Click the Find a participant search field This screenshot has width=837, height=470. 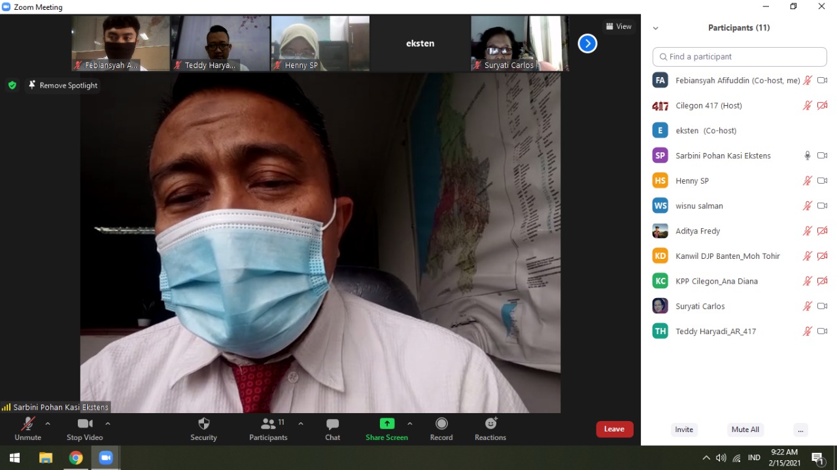[739, 57]
